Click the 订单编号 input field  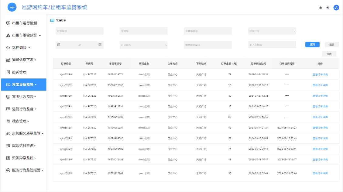click(x=80, y=31)
